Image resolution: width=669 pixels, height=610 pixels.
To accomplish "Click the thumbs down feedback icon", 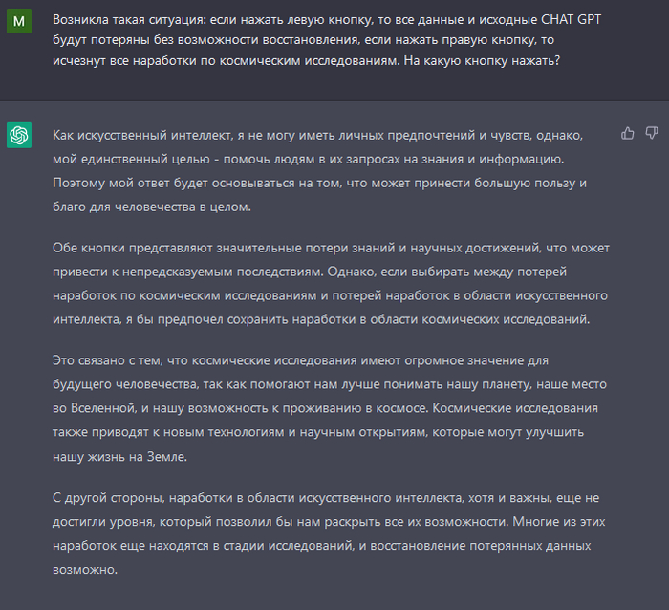I will tap(652, 133).
